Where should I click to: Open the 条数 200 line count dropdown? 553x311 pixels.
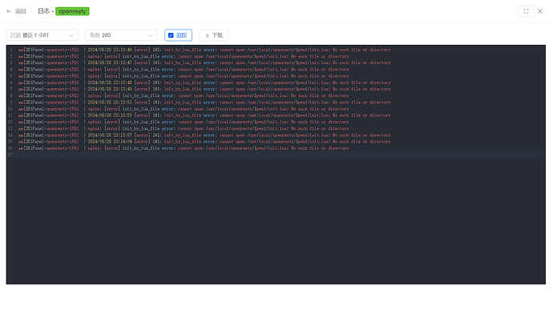(x=121, y=35)
